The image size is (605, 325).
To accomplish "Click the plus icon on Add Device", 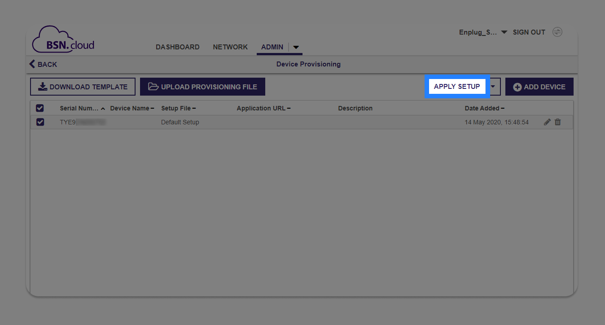I will (518, 86).
